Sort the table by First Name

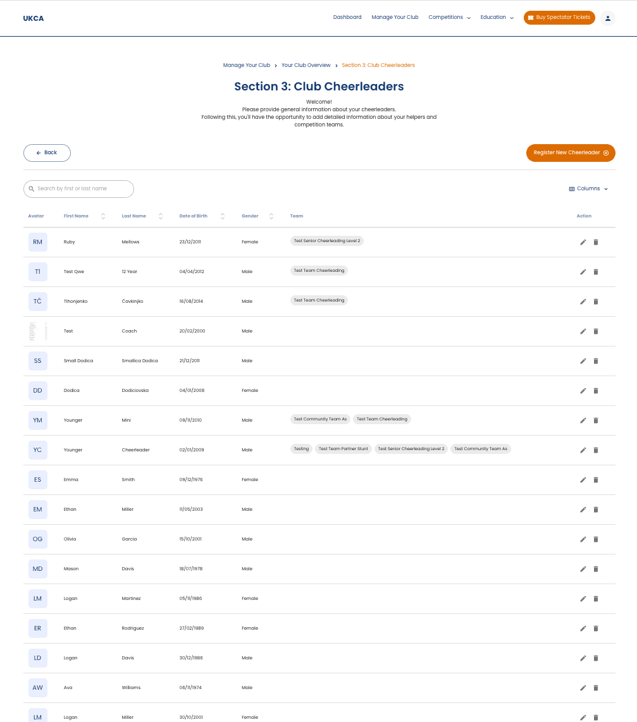pyautogui.click(x=103, y=216)
